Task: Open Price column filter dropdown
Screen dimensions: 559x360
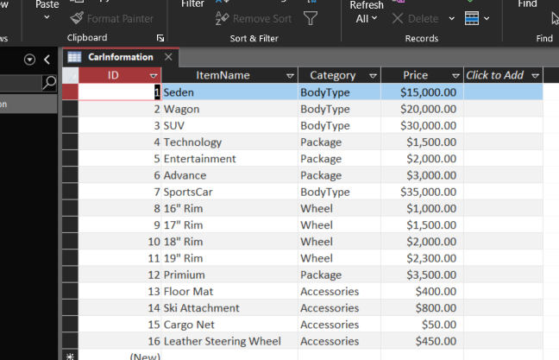Action: (455, 76)
